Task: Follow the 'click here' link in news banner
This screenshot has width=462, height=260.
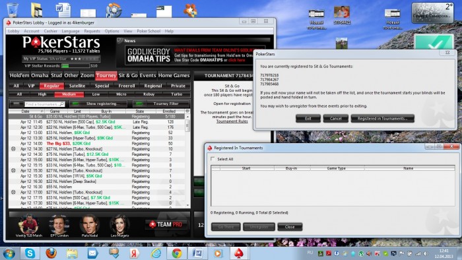Action: 236,60
